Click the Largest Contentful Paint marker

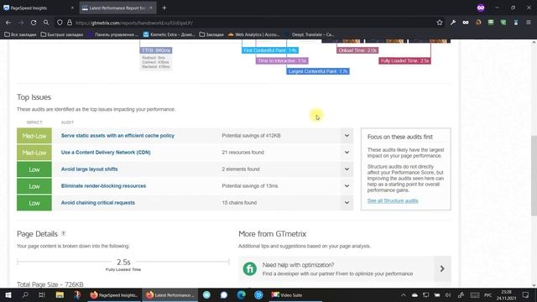coord(318,71)
